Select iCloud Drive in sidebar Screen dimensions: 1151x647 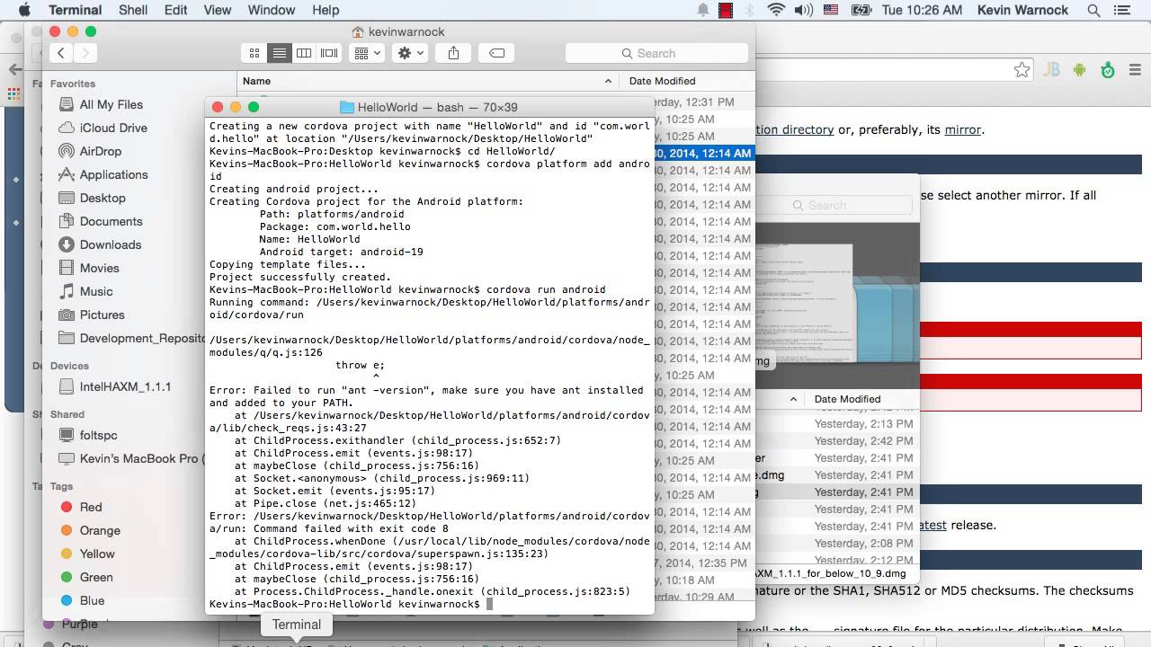click(x=112, y=128)
